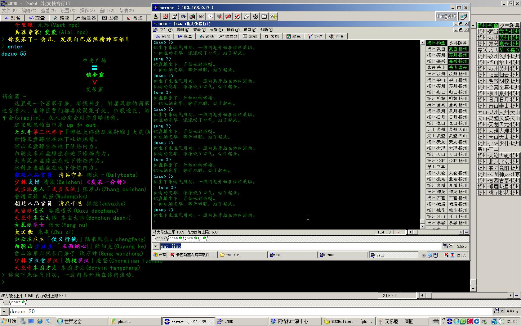Show VNC connection info icon
Screen dimensions: 521x326
[210, 16]
